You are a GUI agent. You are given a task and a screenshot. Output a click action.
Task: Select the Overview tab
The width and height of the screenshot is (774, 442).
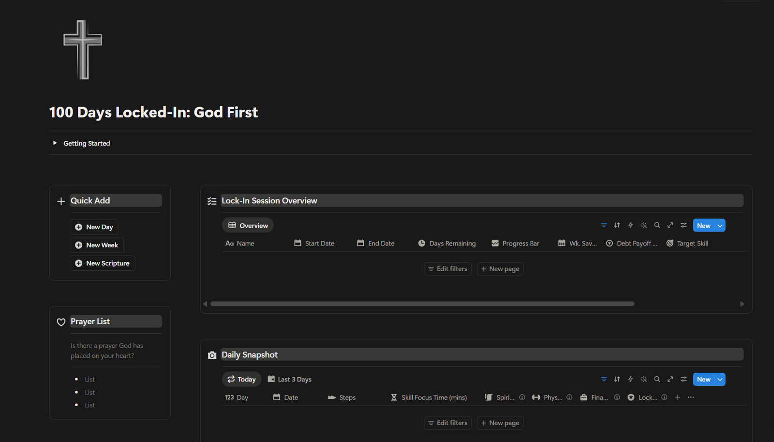[248, 226]
